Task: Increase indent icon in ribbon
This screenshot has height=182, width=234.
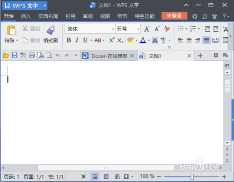Action: coord(216,29)
